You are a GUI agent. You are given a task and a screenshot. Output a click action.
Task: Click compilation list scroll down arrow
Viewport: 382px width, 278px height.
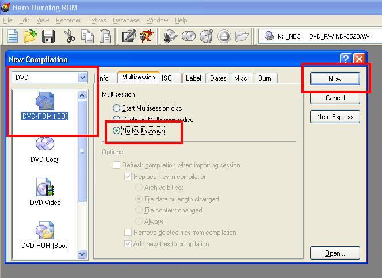click(82, 254)
